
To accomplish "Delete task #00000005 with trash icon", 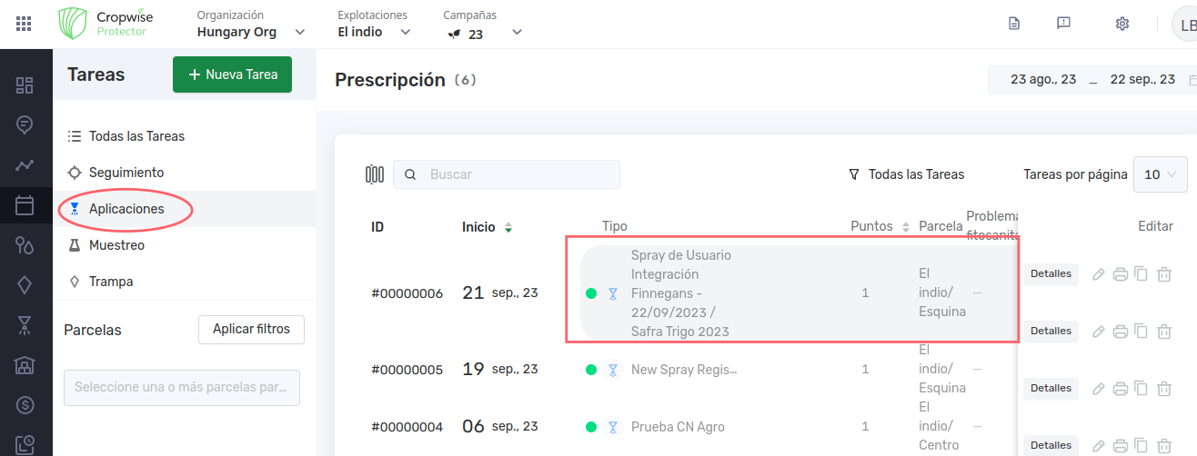I will point(1163,332).
